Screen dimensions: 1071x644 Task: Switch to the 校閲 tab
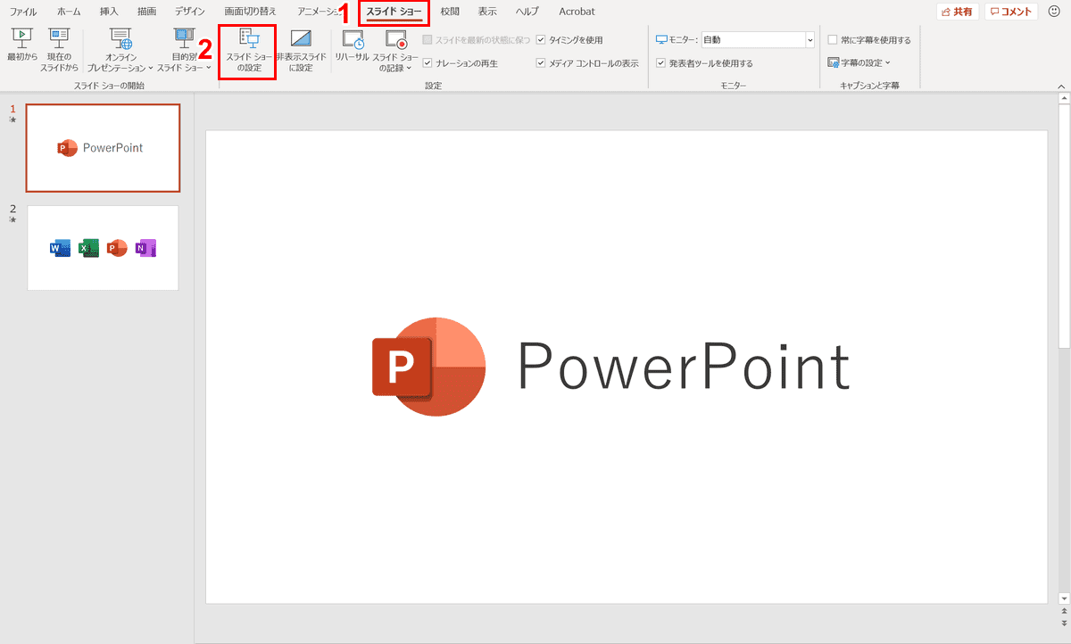point(450,12)
